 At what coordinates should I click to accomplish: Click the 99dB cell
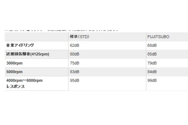point(152,81)
